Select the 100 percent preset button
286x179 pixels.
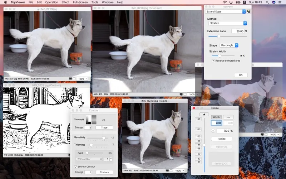(x=198, y=136)
